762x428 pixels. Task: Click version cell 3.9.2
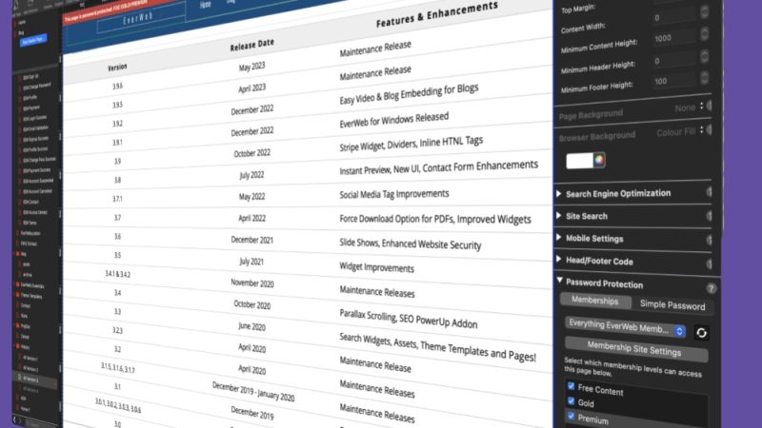point(117,124)
